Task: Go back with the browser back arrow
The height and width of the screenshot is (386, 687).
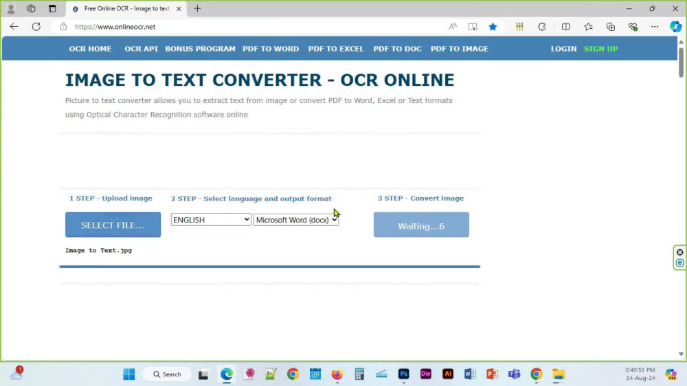Action: pos(14,27)
